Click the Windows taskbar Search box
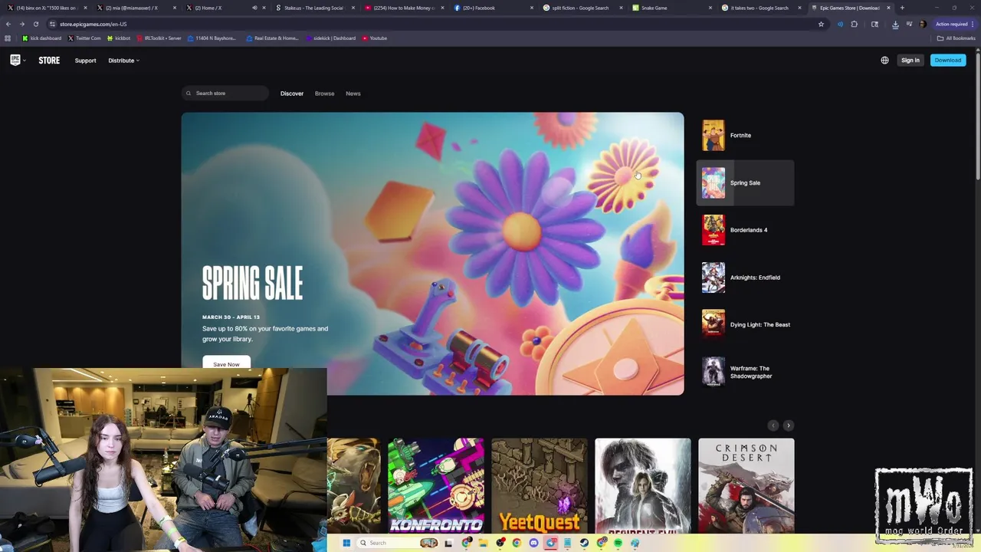This screenshot has height=552, width=981. point(401,543)
